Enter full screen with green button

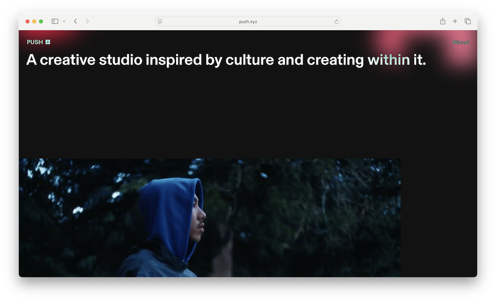[41, 21]
